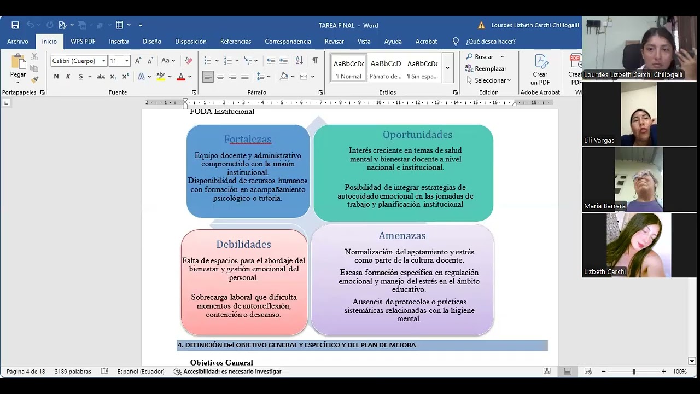Switch to Print Layout view in status bar

coord(568,372)
